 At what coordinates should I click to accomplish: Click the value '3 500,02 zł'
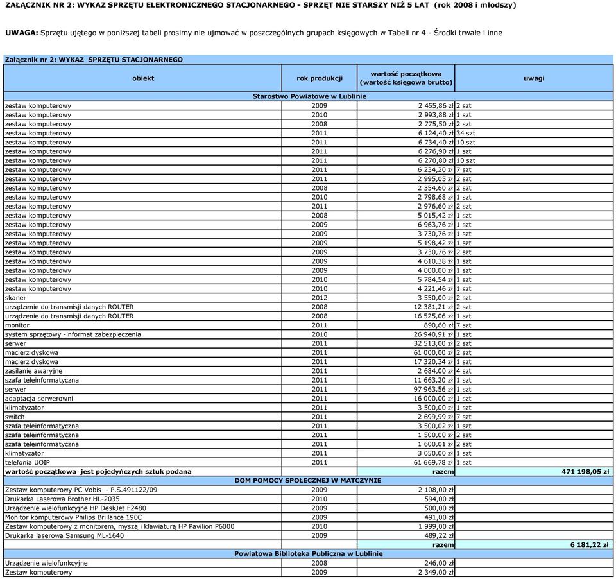pyautogui.click(x=436, y=426)
